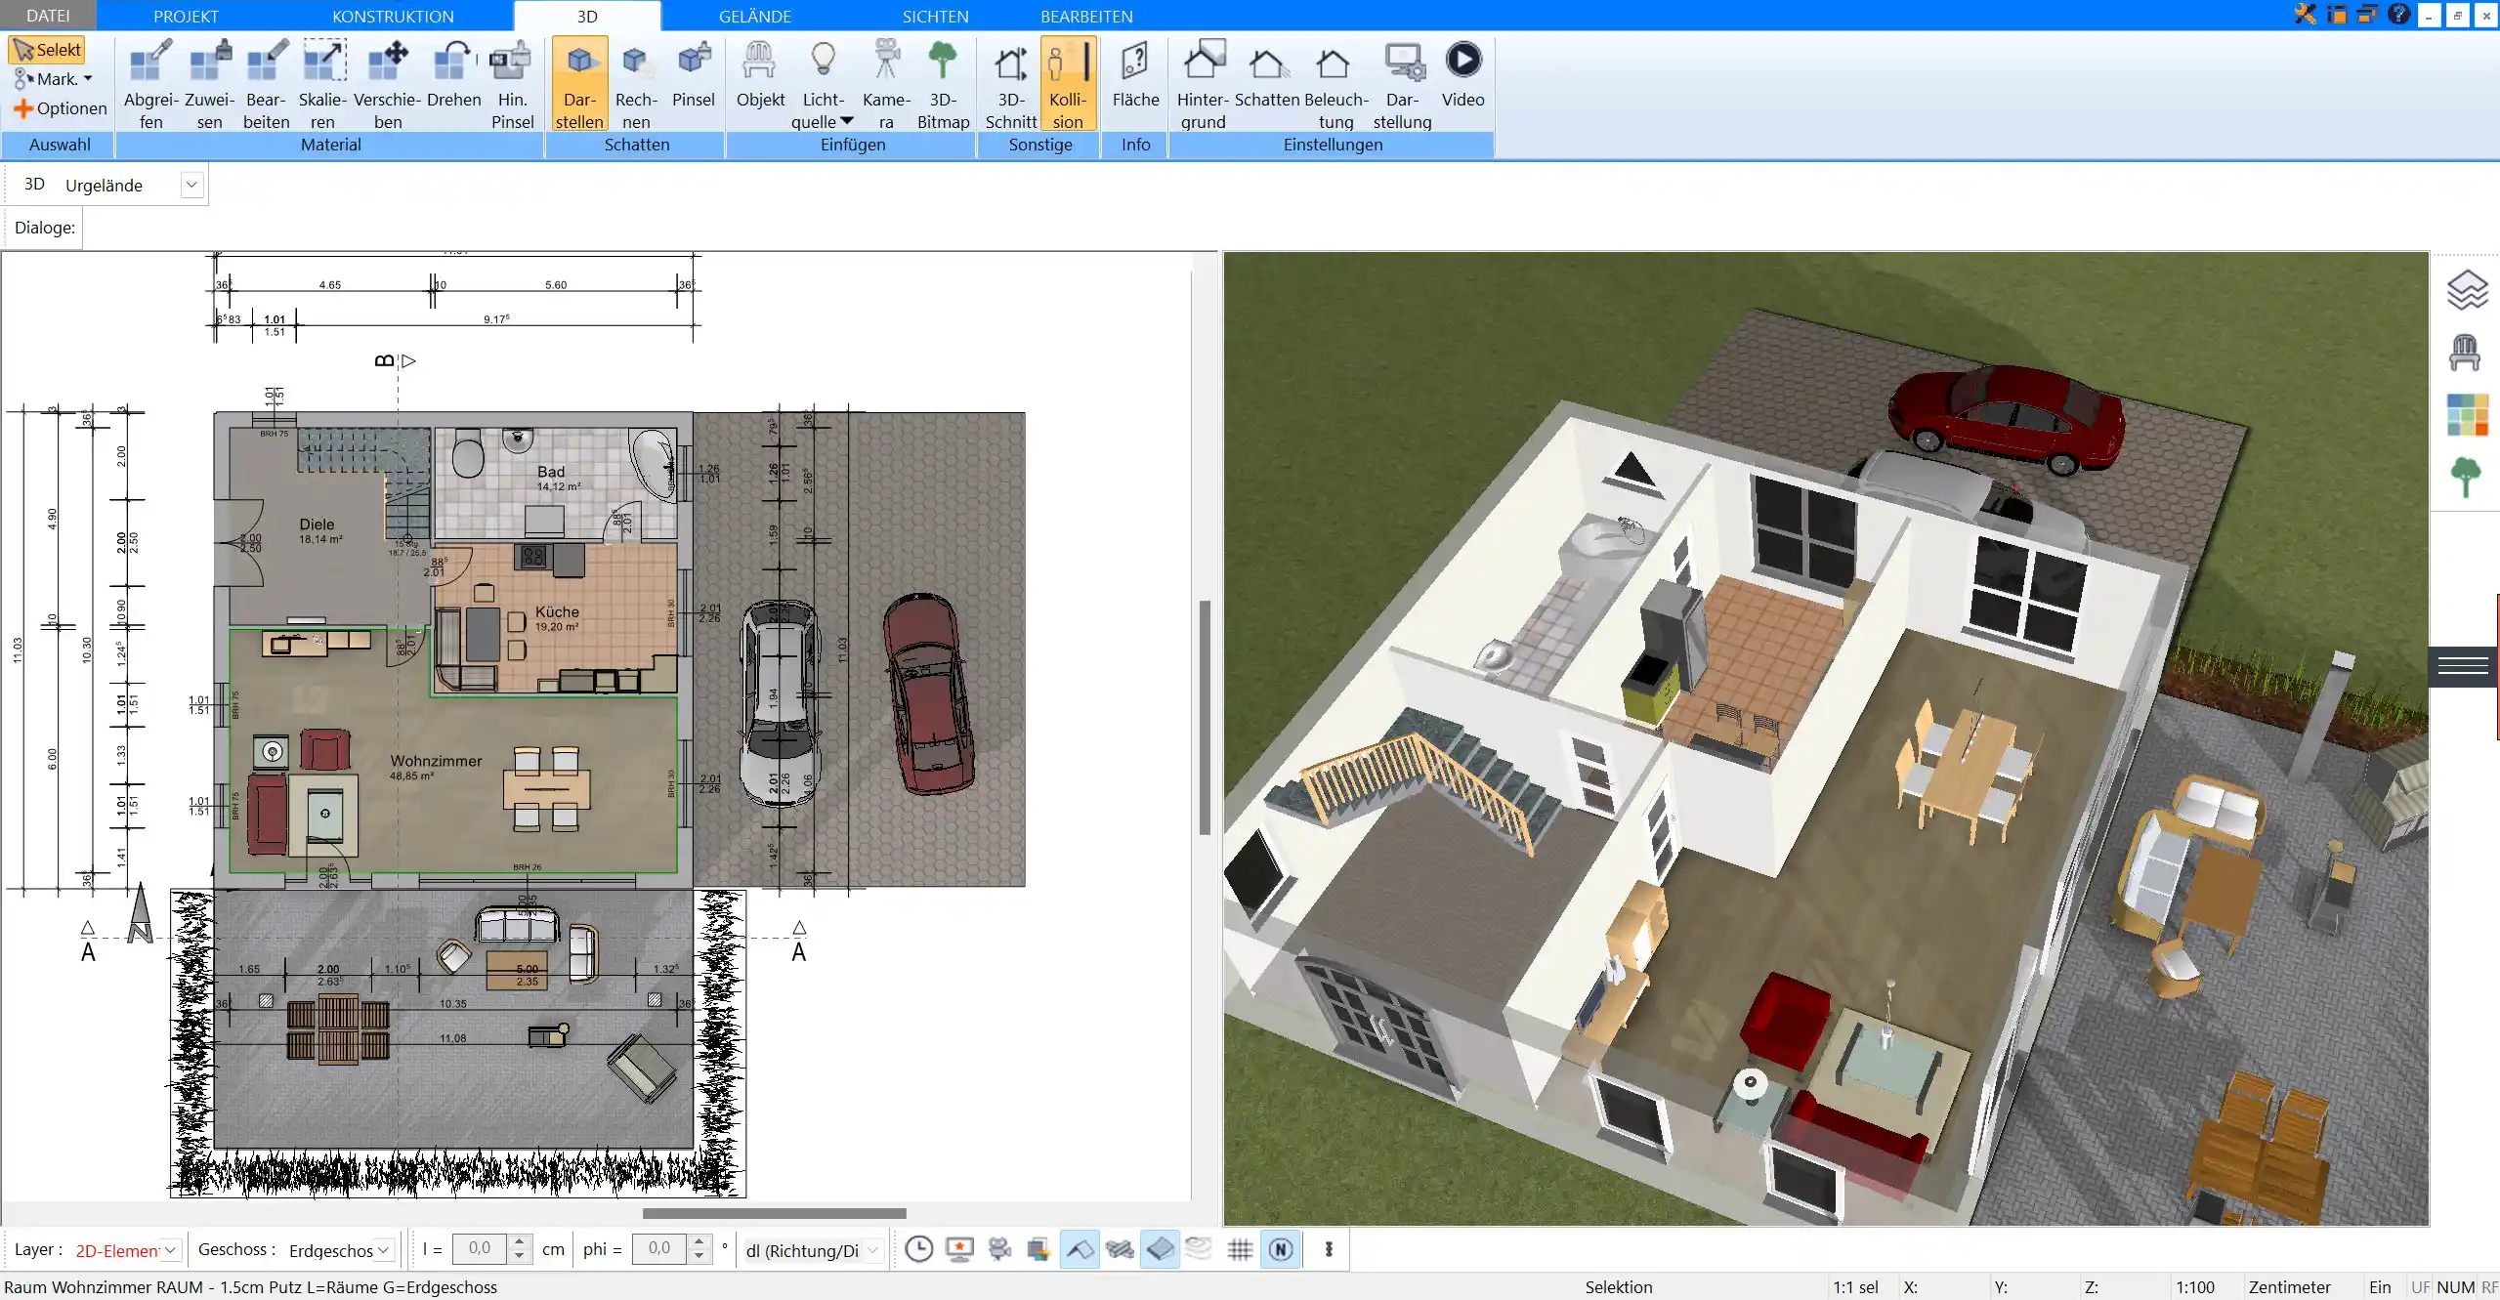Click the l length input field
This screenshot has height=1300, width=2500.
point(480,1249)
